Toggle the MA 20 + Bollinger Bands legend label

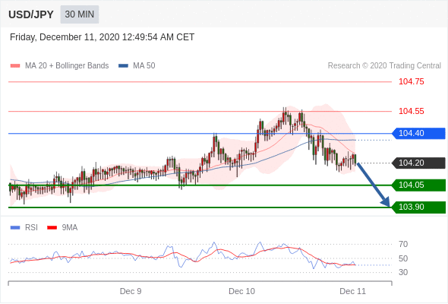click(x=67, y=66)
